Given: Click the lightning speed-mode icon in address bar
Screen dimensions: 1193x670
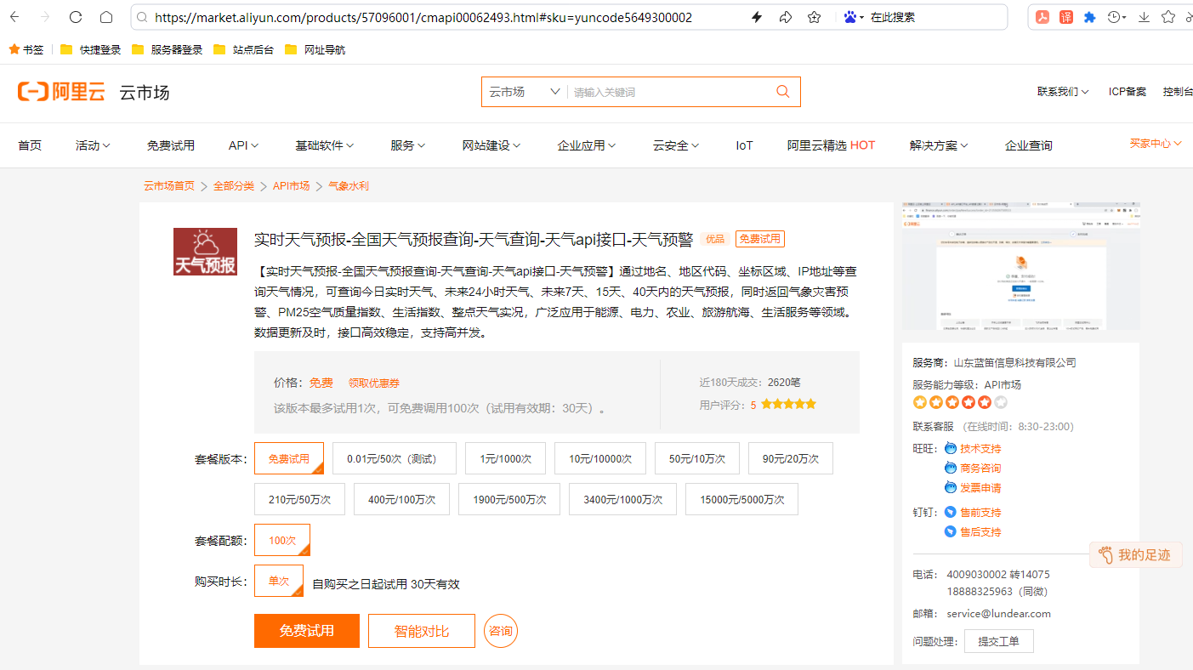Looking at the screenshot, I should pyautogui.click(x=758, y=17).
